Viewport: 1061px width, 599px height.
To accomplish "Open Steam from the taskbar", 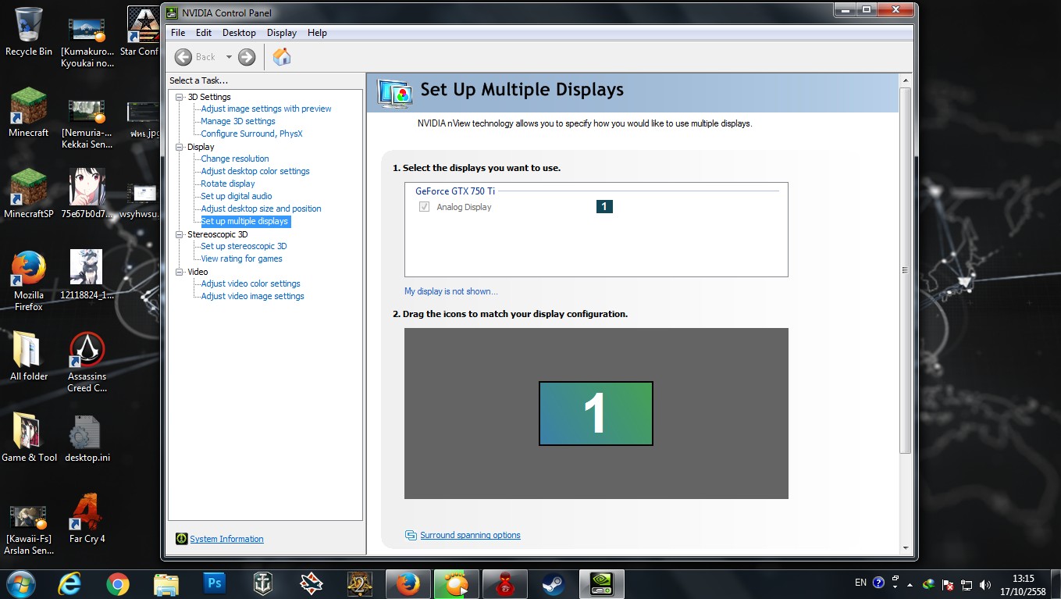I will click(554, 583).
